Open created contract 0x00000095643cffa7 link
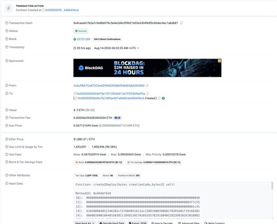The image size is (277, 224). pos(111,98)
